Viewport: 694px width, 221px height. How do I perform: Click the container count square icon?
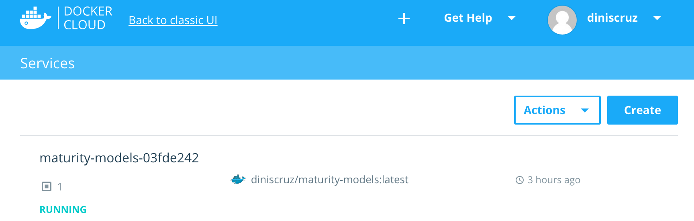(x=47, y=186)
